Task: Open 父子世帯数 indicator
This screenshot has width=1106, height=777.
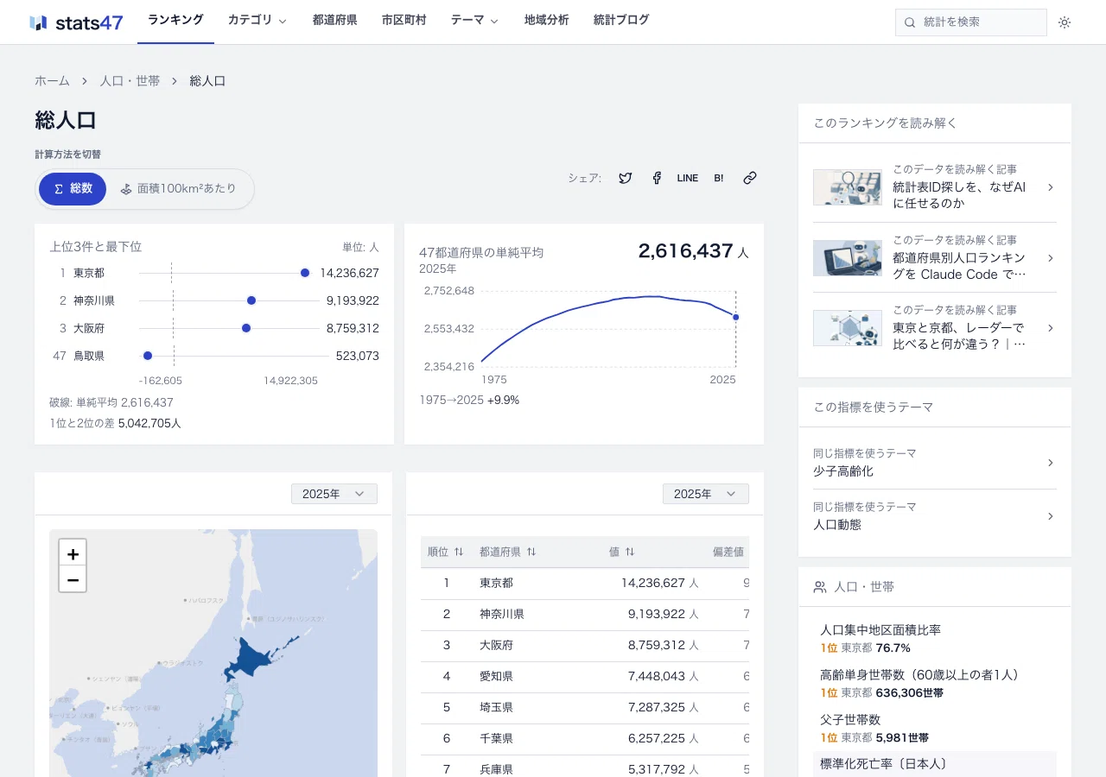Action: 935,729
